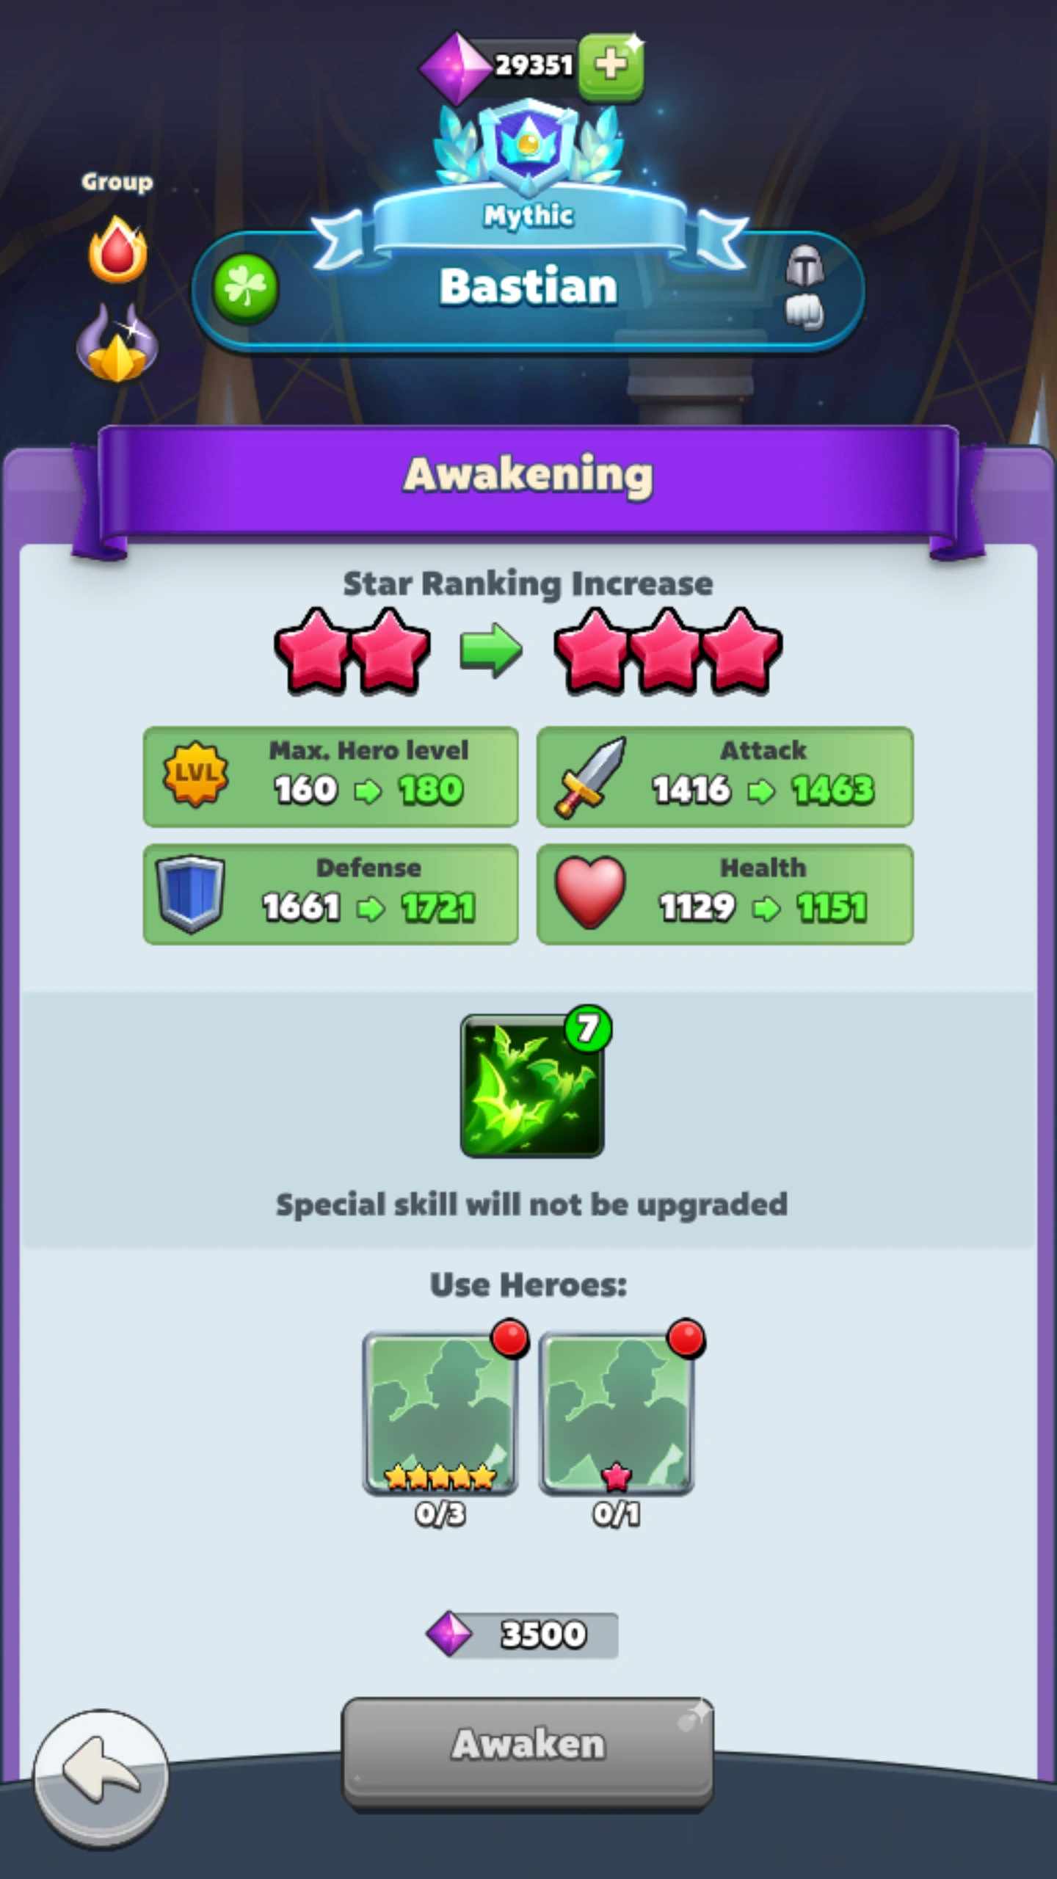Select the purple horned crown group icon
The image size is (1057, 1879).
(x=117, y=344)
